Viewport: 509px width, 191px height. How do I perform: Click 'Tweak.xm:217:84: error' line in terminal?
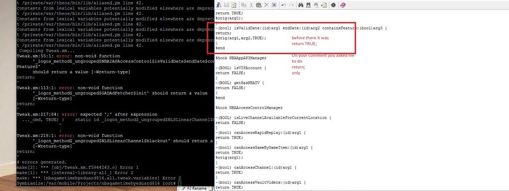(x=86, y=114)
